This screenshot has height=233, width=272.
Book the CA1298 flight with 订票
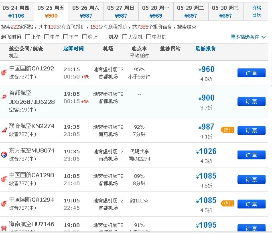[252, 179]
